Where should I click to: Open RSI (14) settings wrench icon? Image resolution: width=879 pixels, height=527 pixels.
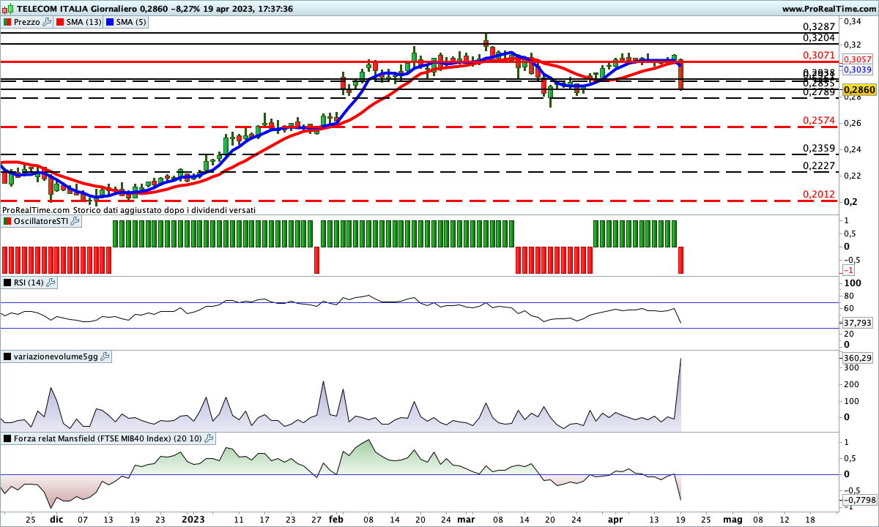[x=51, y=283]
